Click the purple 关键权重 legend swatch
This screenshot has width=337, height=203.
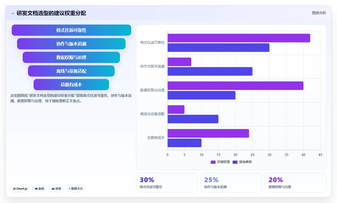pyautogui.click(x=213, y=162)
